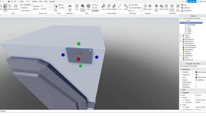Expand the Players node in Explorer
Screen dimensions: 206x116
(x=181, y=35)
